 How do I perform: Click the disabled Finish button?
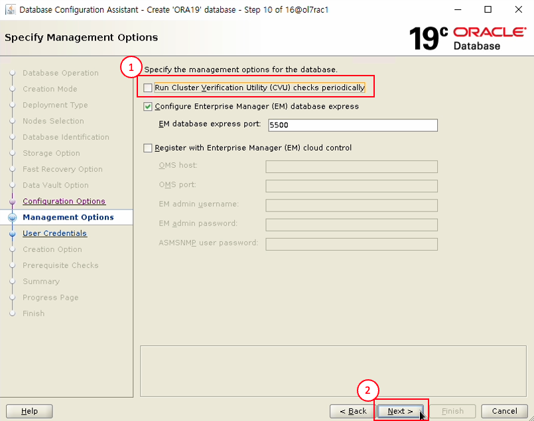point(452,411)
